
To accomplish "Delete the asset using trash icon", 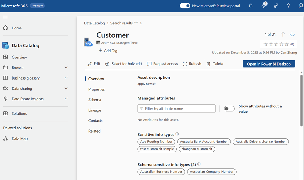I will click(x=208, y=64).
